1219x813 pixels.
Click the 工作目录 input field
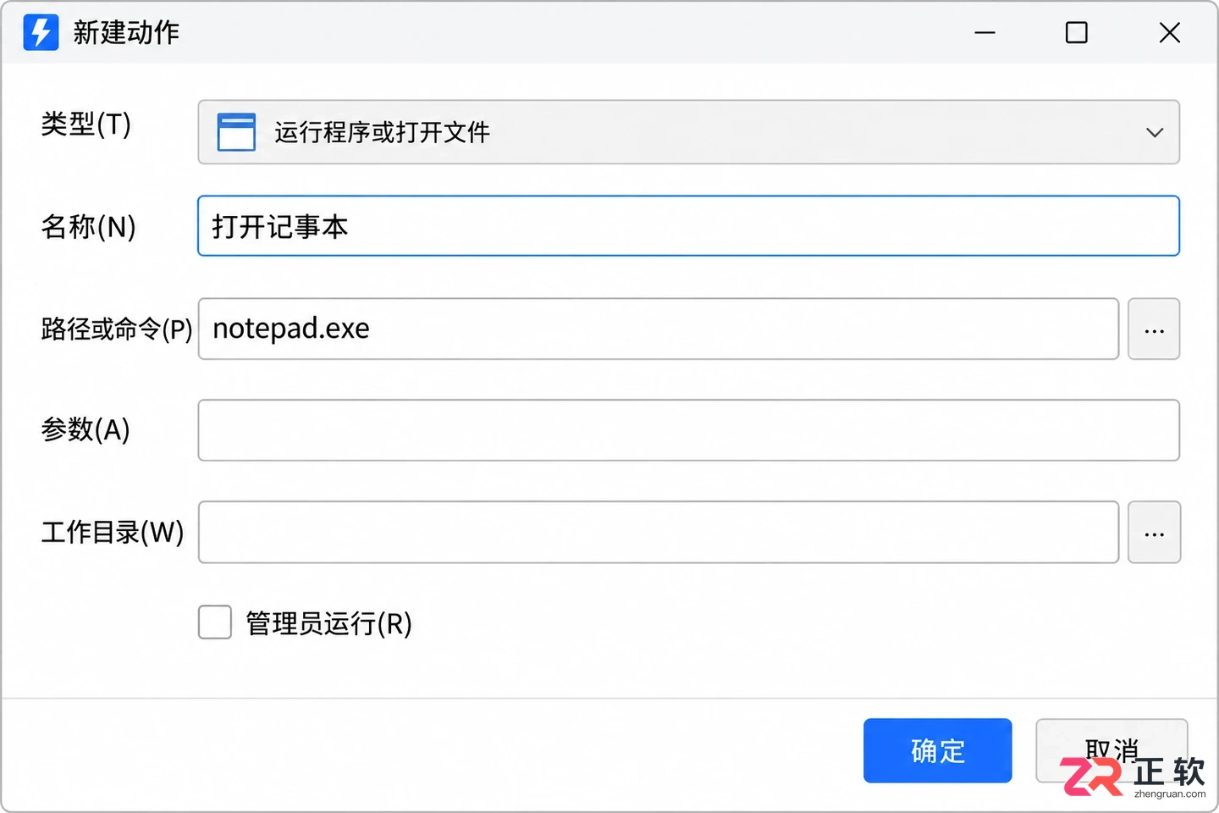pyautogui.click(x=659, y=532)
